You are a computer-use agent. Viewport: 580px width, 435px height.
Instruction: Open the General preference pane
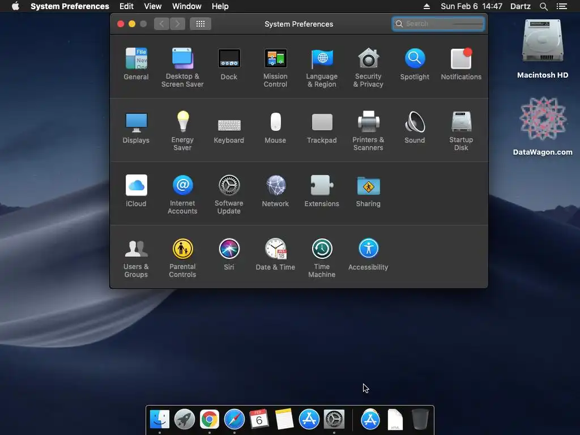[x=136, y=63]
